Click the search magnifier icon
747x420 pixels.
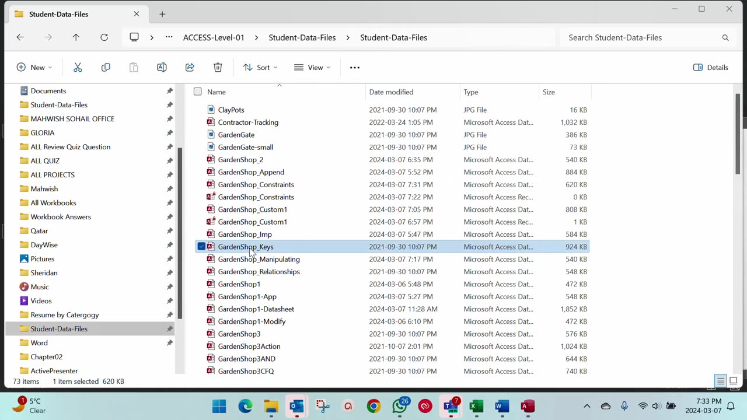725,38
